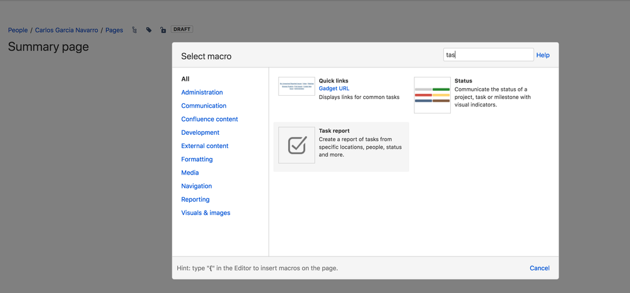Select the Task report checkbox icon

coord(296,146)
